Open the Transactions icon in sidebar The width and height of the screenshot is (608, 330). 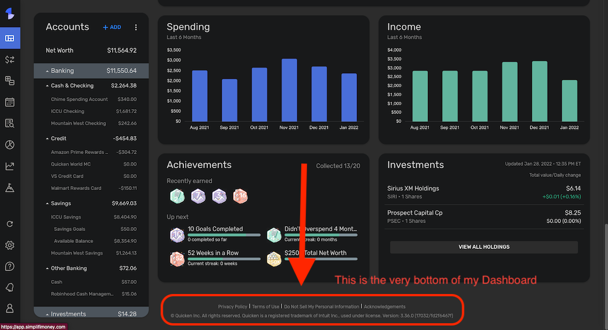point(10,59)
